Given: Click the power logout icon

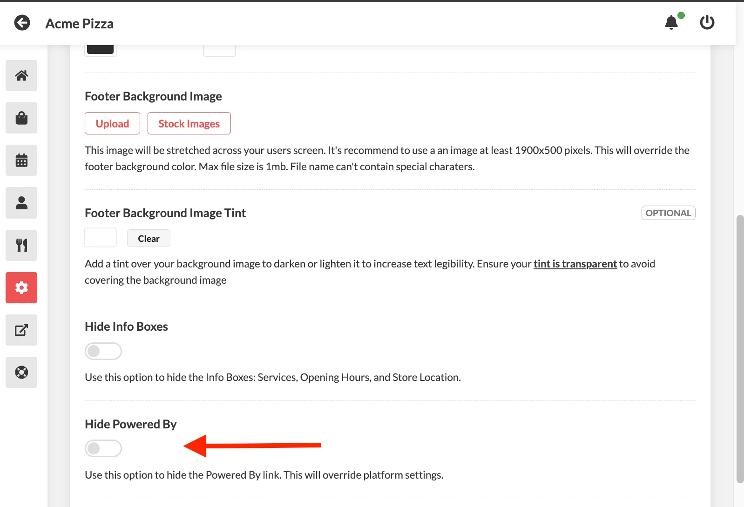Looking at the screenshot, I should 707,22.
